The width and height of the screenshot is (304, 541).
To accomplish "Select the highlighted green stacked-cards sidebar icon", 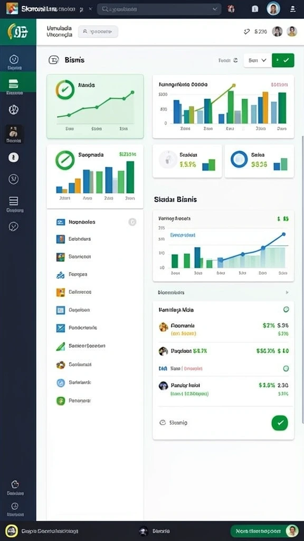I will pyautogui.click(x=13, y=83).
